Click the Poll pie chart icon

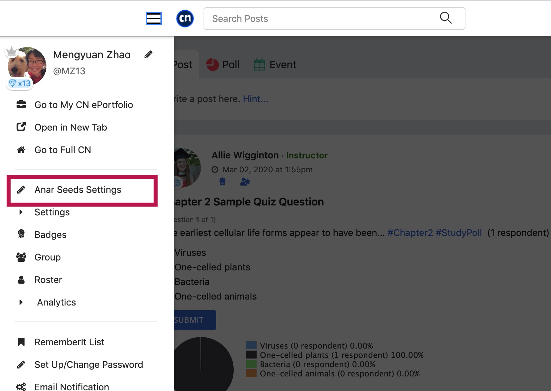[x=213, y=65]
